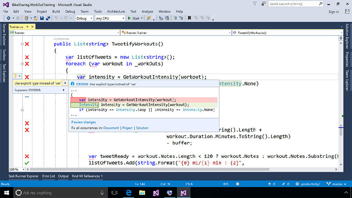Image resolution: width=352 pixels, height=198 pixels.
Task: Click the Sign in link
Action: click(334, 12)
